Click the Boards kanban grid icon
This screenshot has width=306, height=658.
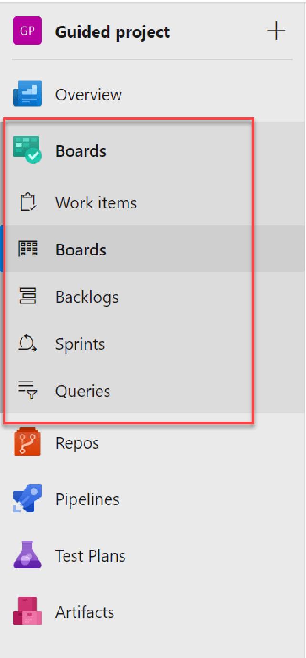click(x=27, y=249)
